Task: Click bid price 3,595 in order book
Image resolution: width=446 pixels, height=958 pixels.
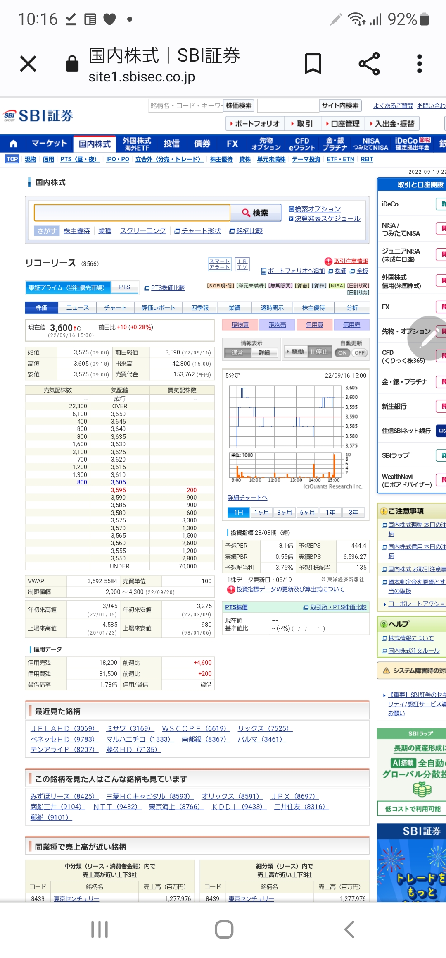Action: [x=119, y=490]
